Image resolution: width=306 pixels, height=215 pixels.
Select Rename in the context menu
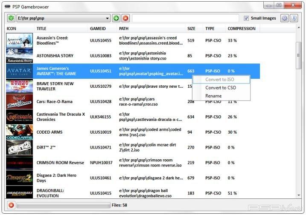click(213, 96)
